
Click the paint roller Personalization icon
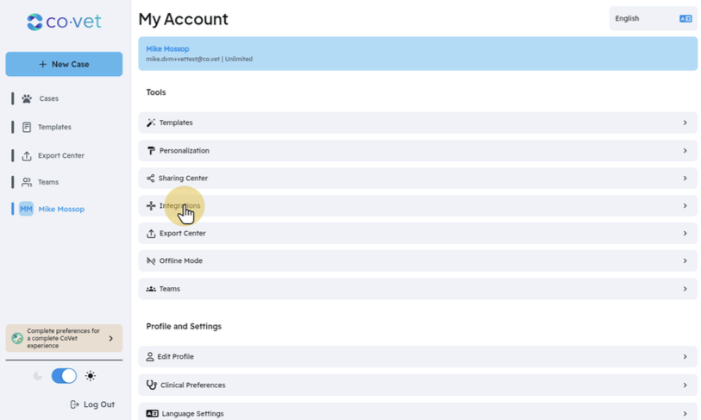tap(151, 151)
